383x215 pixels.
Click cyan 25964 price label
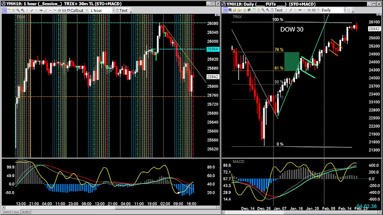point(212,49)
